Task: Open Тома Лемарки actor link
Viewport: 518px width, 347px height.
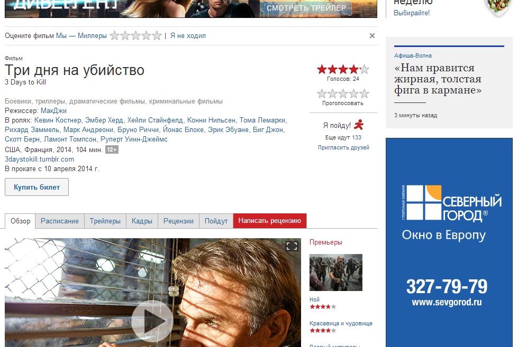Action: [262, 120]
